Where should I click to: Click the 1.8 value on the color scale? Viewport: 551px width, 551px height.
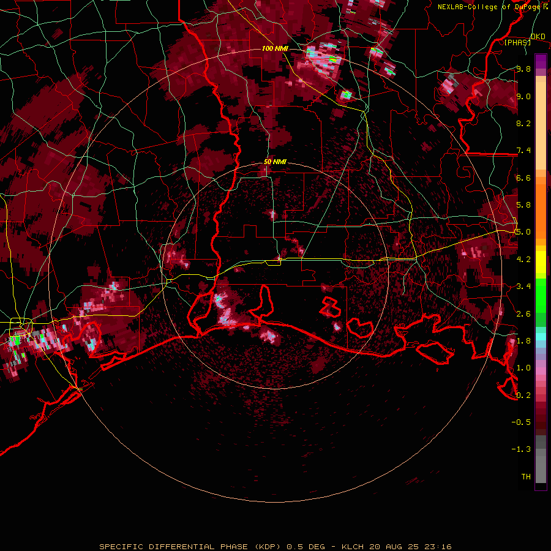coord(523,341)
